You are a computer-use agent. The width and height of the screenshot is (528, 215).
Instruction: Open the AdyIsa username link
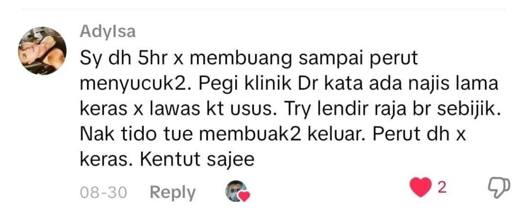click(x=108, y=31)
